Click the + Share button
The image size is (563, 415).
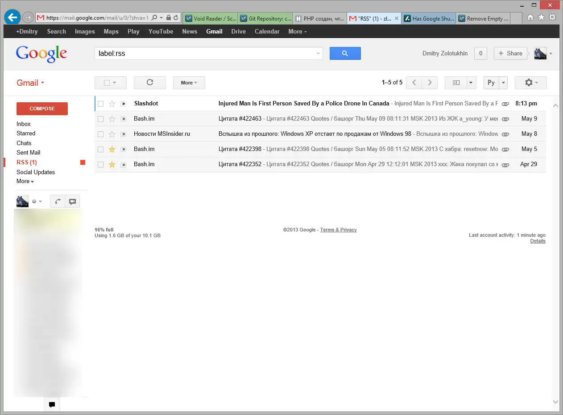[x=511, y=53]
